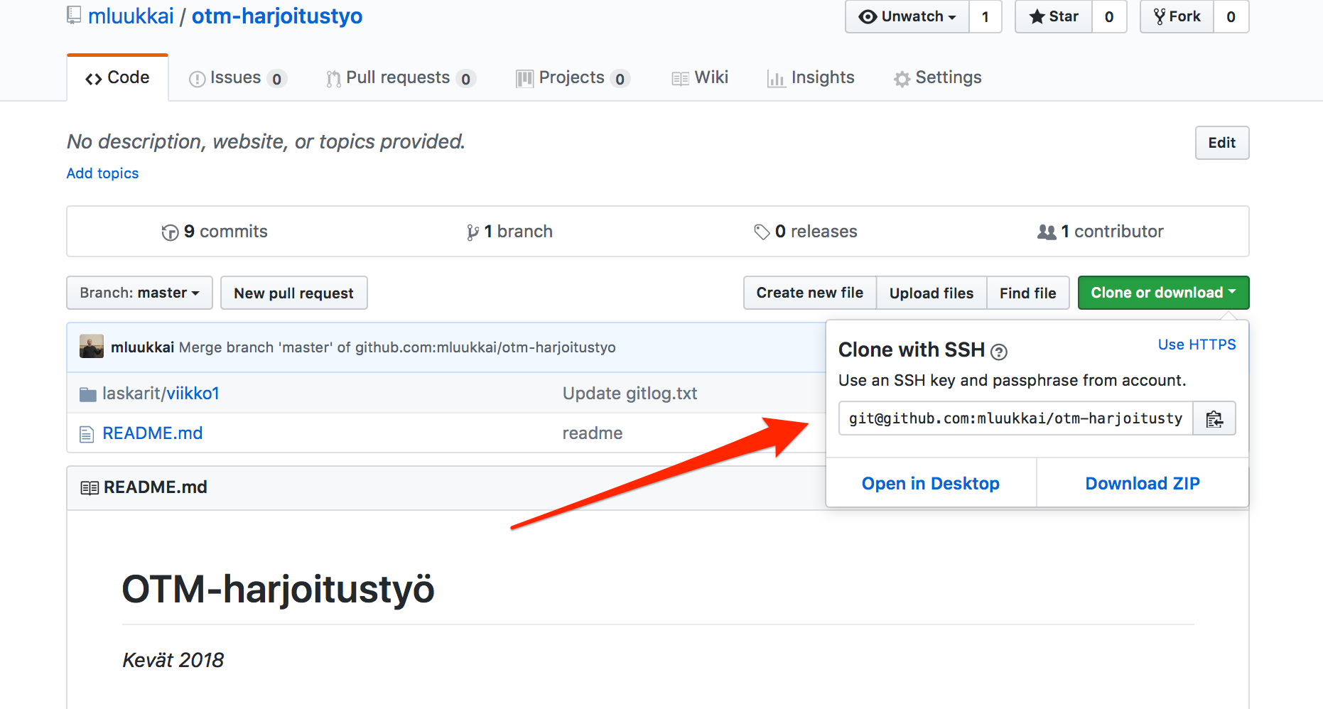Open the Merge branch 'master' commit message
Image resolution: width=1323 pixels, height=709 pixels.
397,347
